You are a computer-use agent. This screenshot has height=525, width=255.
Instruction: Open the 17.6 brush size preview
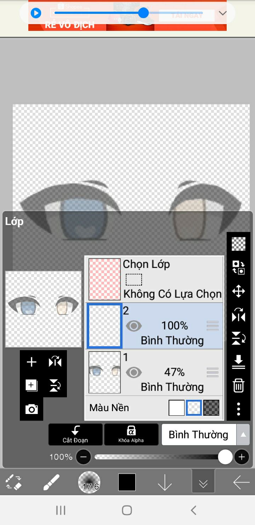coord(89,482)
